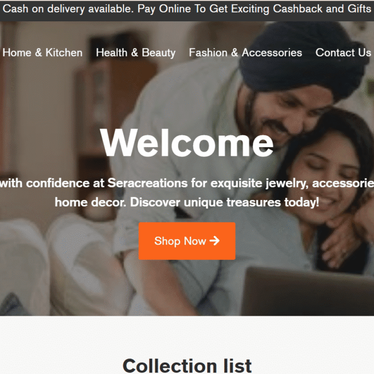Click the cash on delivery announcement bar
Screen dimensions: 374x374
point(187,10)
